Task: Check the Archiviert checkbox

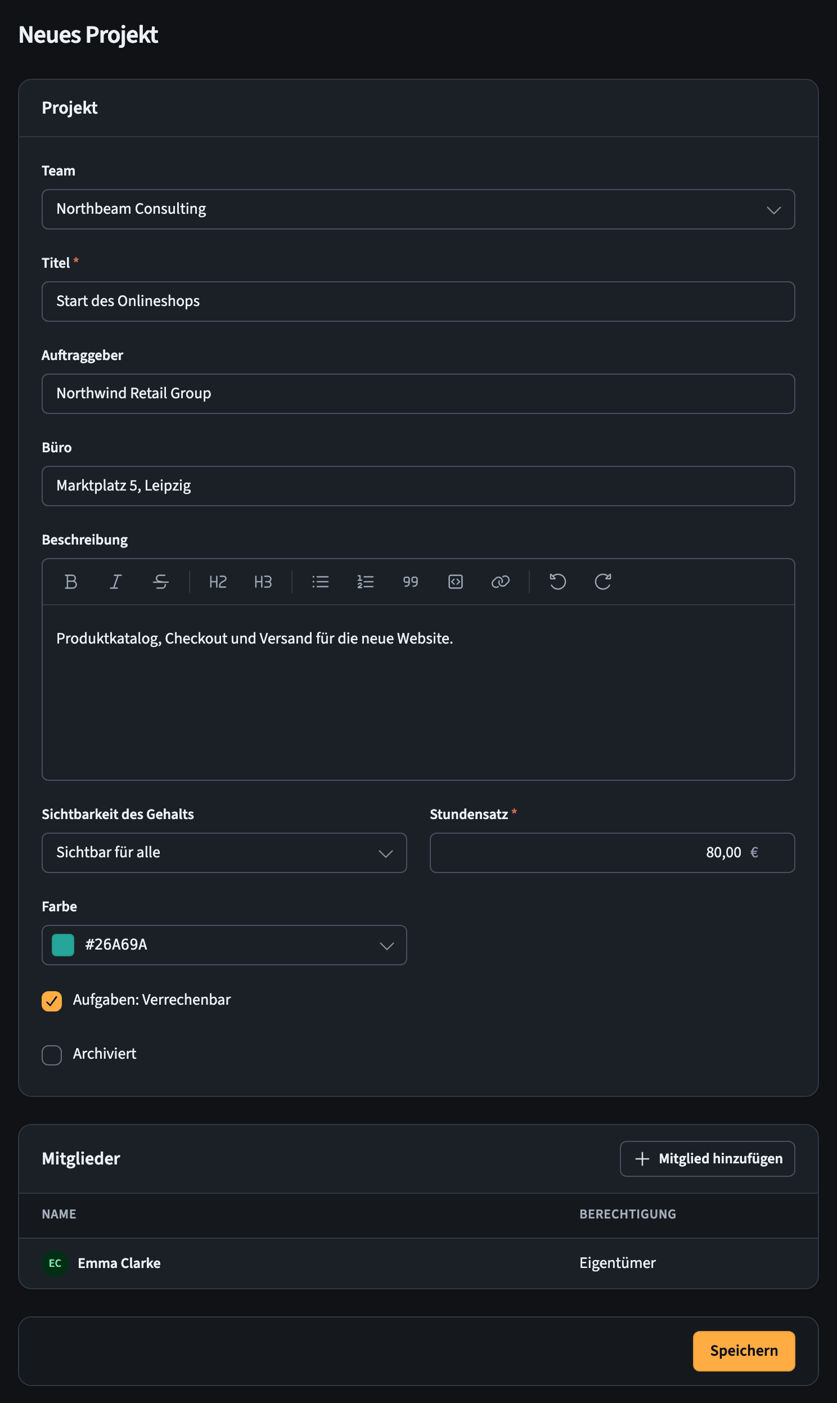Action: 52,1055
